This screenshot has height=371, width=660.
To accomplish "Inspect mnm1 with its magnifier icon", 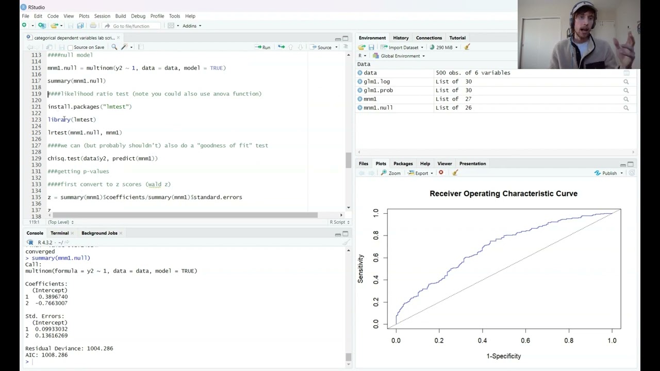I will [x=626, y=99].
